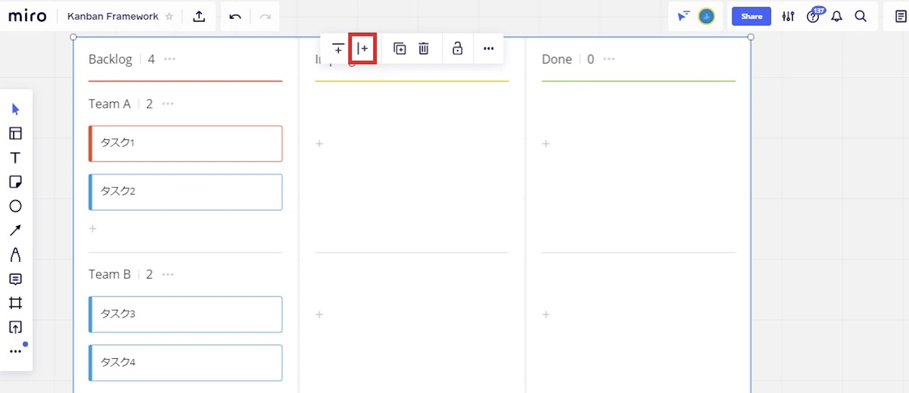Choose the Shape circle tool

click(16, 206)
